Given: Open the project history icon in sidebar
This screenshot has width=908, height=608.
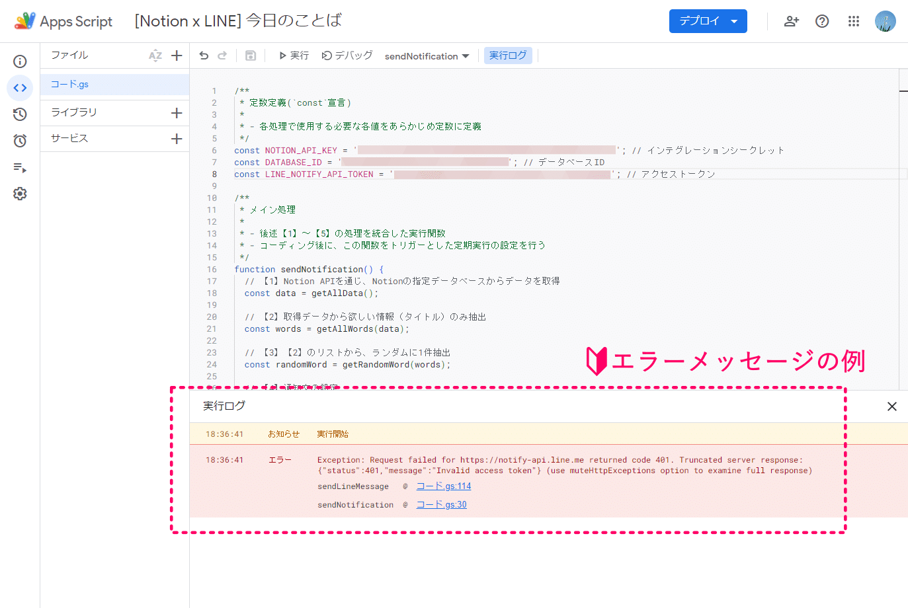Looking at the screenshot, I should [20, 114].
